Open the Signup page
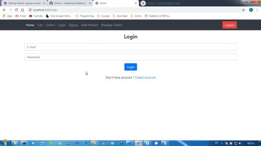261x146 pixels. tap(73, 25)
